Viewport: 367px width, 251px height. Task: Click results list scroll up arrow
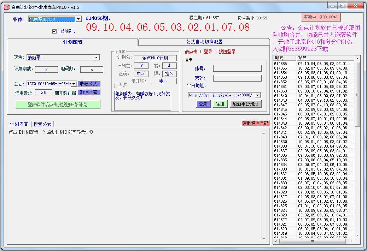pos(357,59)
